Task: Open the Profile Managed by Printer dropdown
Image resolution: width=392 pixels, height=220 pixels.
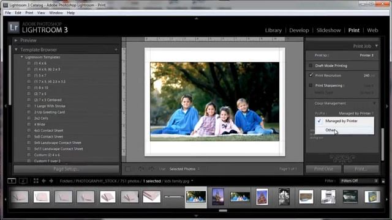Action: coord(356,113)
